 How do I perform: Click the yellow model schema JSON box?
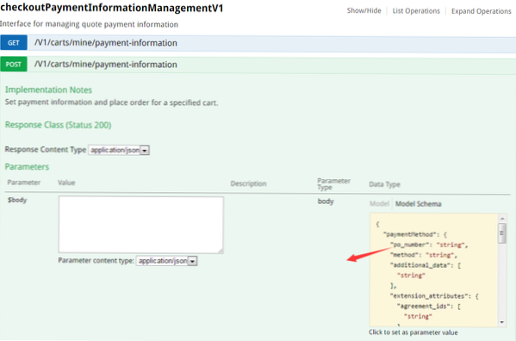tap(433, 270)
